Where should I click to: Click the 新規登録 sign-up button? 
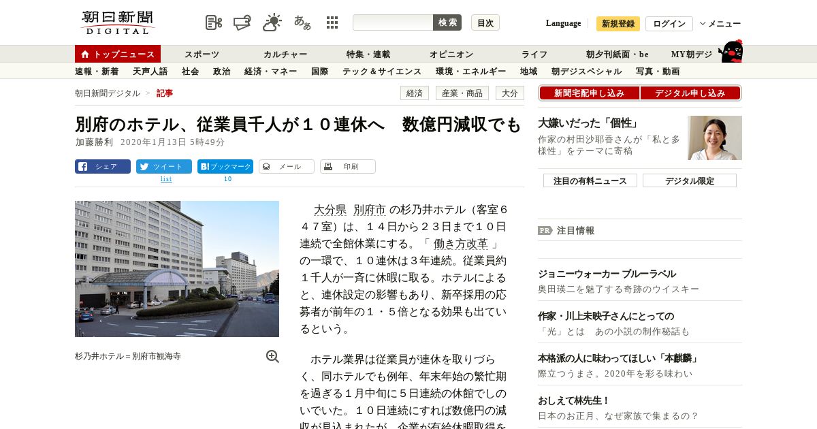point(618,24)
